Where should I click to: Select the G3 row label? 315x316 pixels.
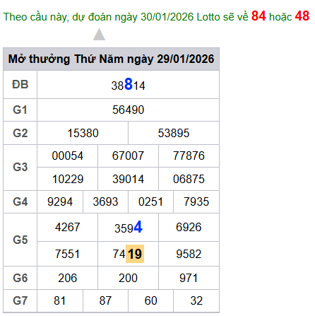(x=20, y=167)
